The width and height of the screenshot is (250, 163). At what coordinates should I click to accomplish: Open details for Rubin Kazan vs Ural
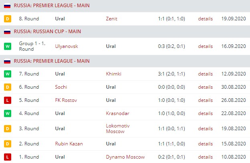[205, 144]
